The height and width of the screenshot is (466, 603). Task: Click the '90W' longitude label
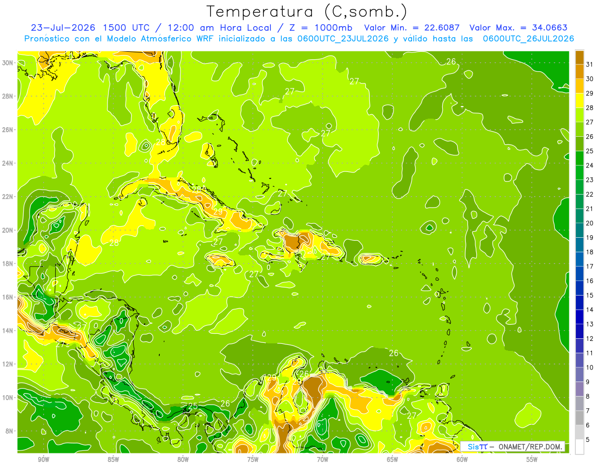point(43,459)
